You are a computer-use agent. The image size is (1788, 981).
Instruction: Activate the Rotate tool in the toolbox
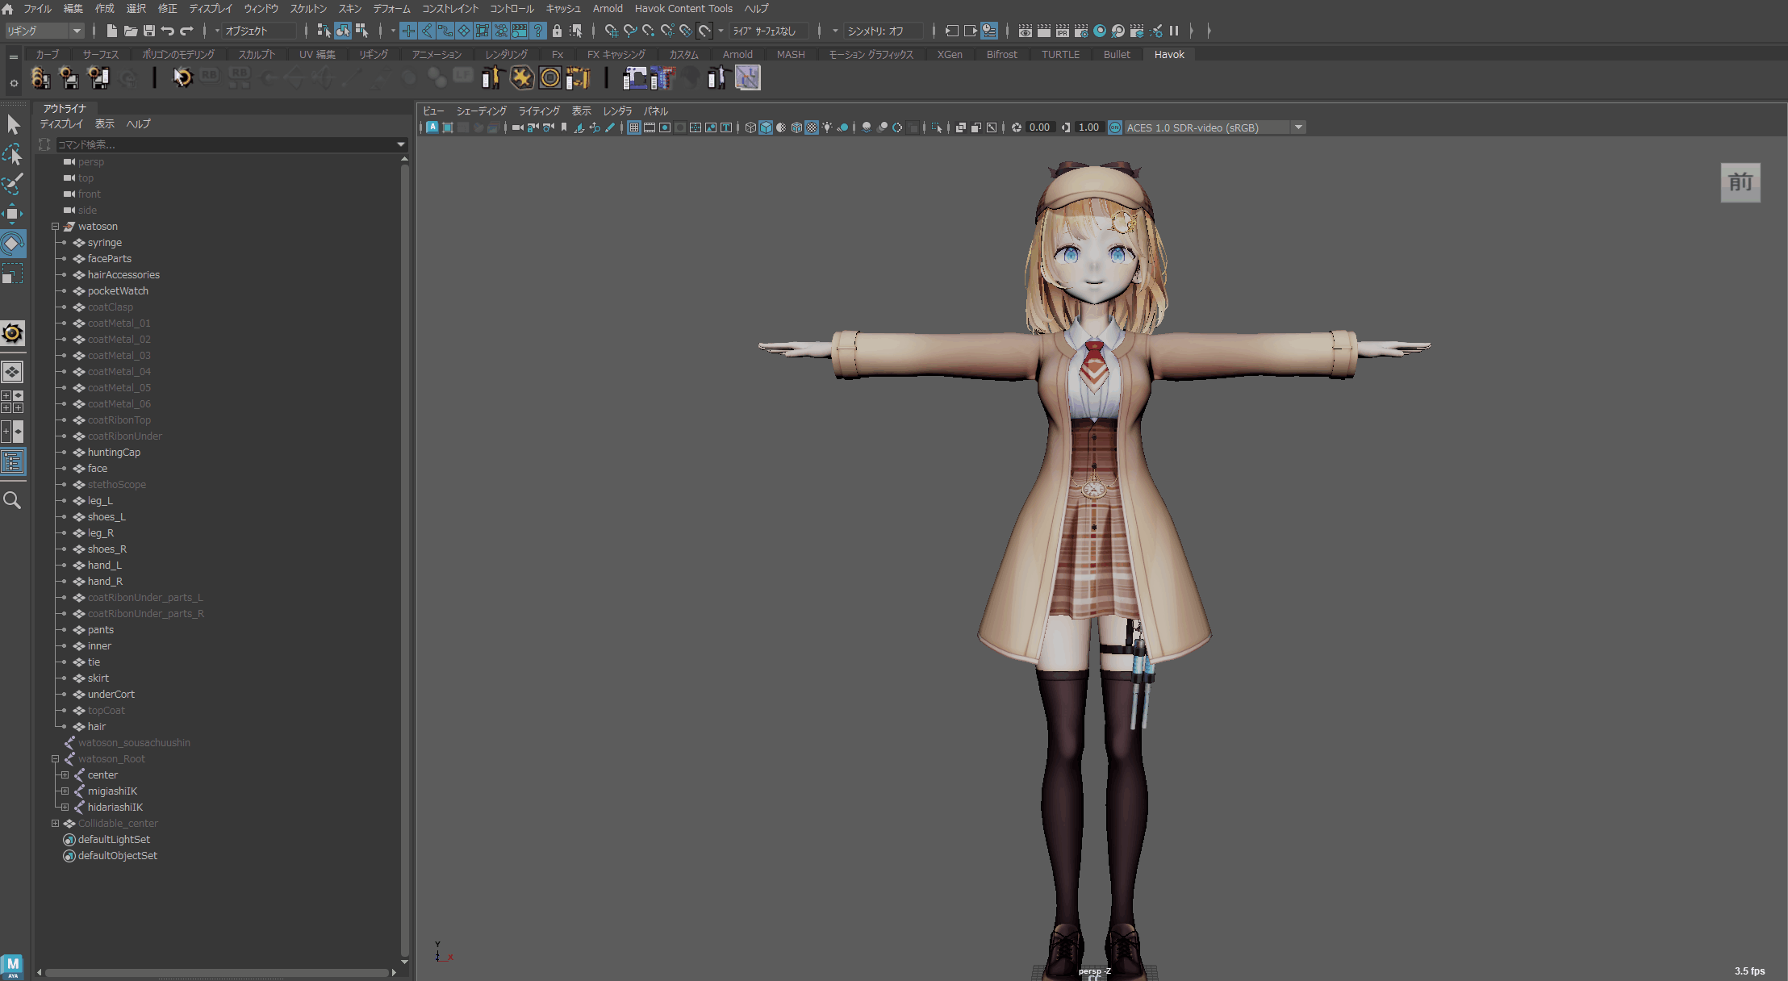click(x=13, y=243)
